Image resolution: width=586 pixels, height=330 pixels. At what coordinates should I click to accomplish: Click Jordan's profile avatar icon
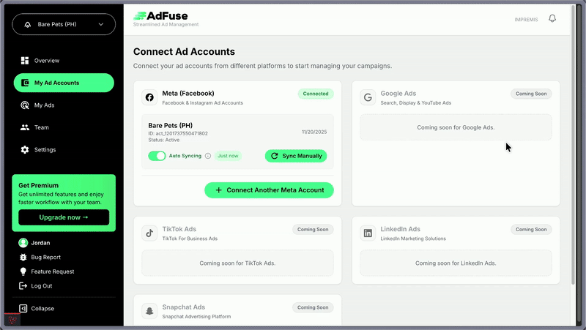click(23, 243)
